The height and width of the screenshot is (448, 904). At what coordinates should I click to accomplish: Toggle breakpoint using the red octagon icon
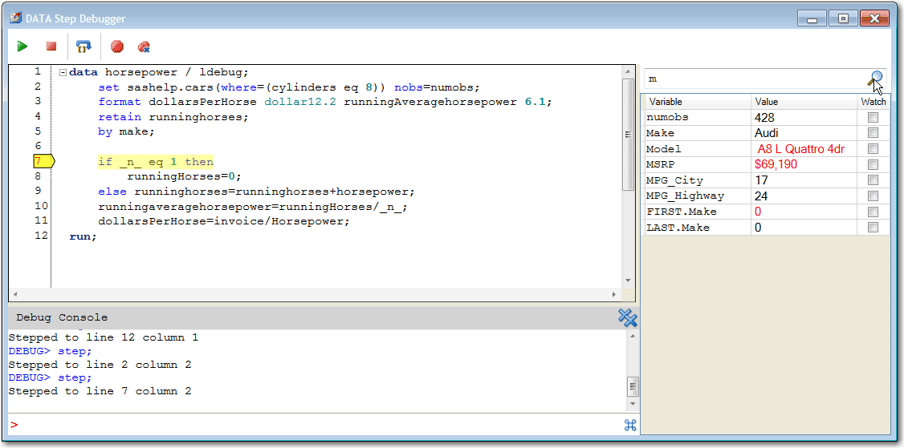click(x=117, y=47)
